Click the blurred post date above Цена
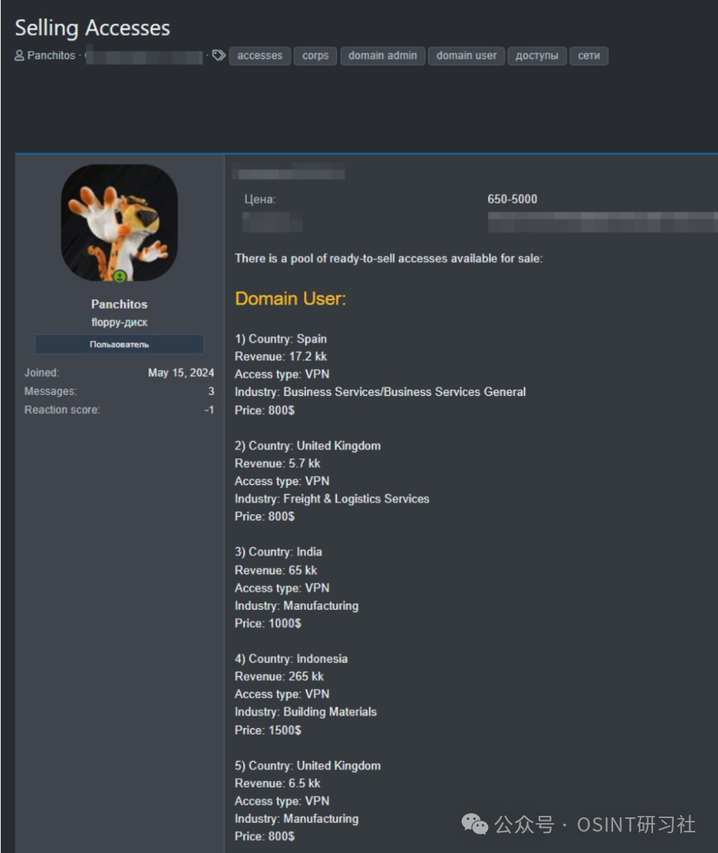The image size is (718, 853). click(289, 171)
